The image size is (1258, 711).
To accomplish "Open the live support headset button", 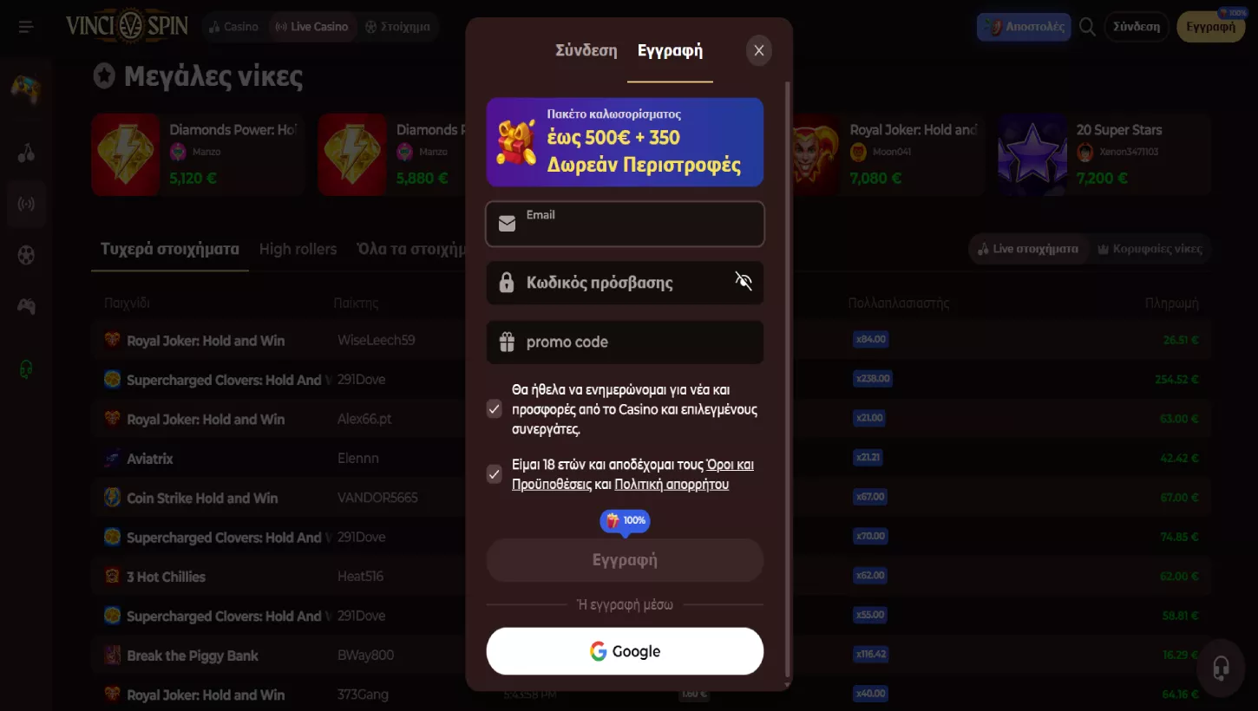I will (1221, 669).
